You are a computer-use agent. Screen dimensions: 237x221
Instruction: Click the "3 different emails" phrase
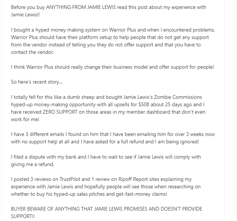45,134
